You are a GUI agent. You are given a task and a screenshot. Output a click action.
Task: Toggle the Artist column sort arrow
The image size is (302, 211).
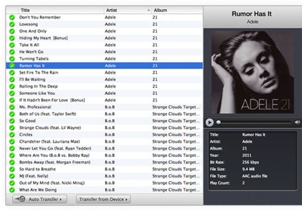148,10
